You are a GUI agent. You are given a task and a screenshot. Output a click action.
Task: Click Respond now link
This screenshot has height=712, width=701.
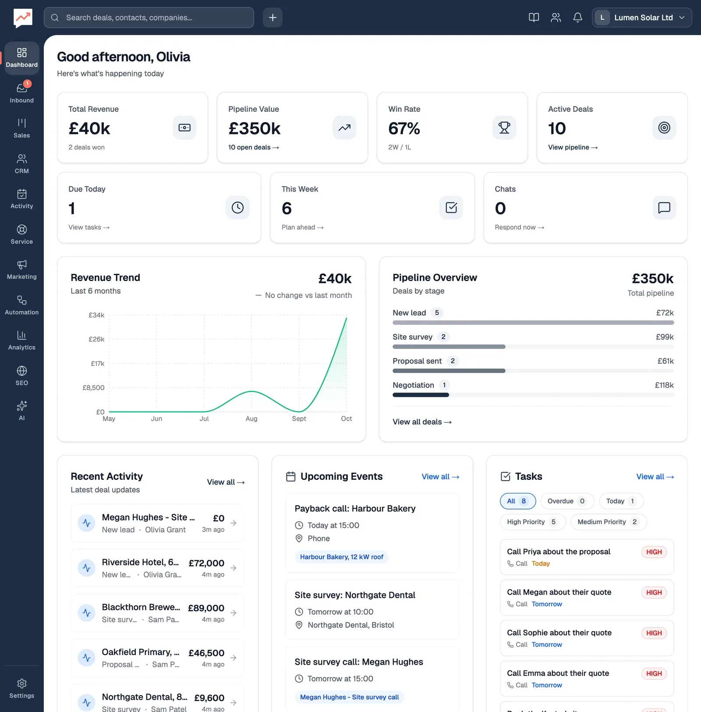click(520, 227)
